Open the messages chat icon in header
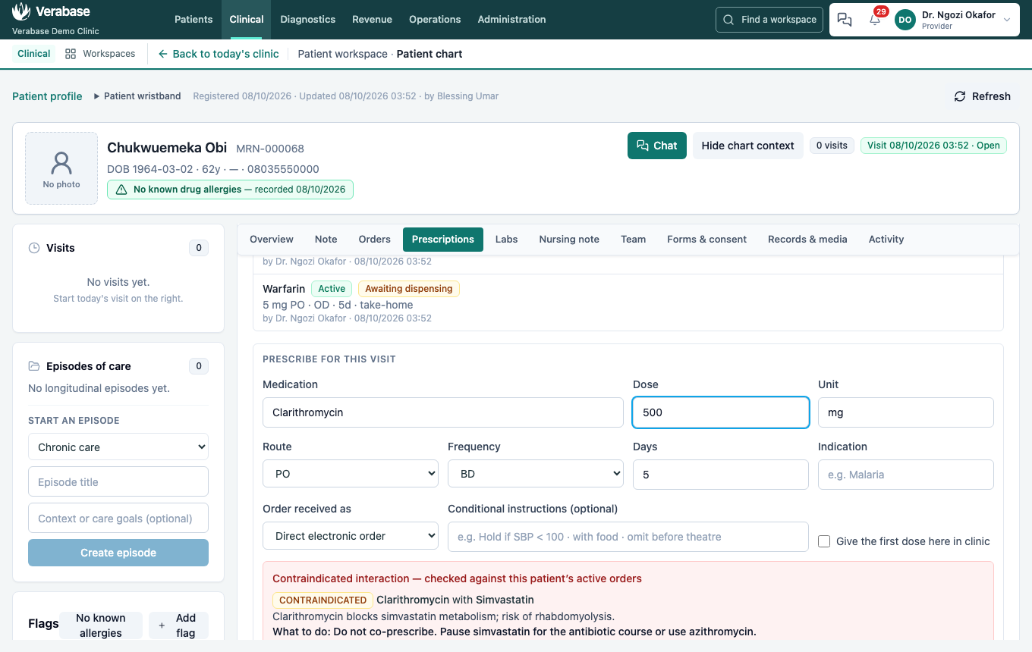Viewport: 1032px width, 652px height. point(845,20)
